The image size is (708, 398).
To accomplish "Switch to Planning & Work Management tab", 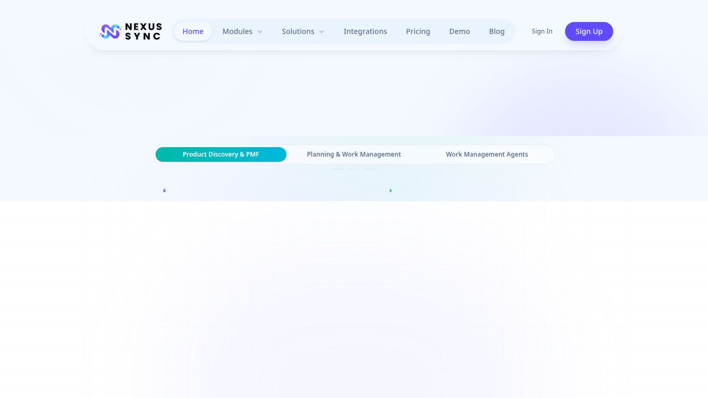I will pyautogui.click(x=354, y=154).
